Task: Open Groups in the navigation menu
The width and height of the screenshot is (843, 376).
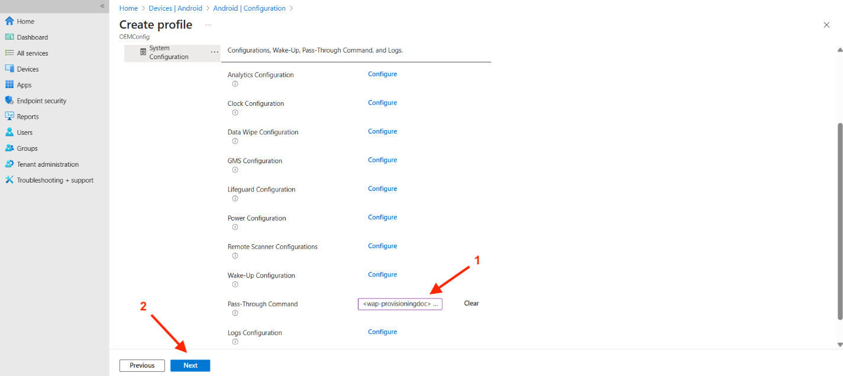Action: point(27,148)
